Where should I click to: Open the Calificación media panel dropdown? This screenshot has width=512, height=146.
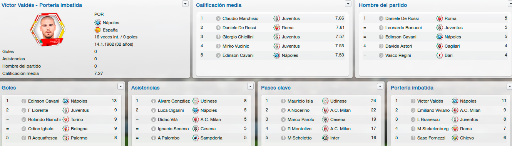348,4
